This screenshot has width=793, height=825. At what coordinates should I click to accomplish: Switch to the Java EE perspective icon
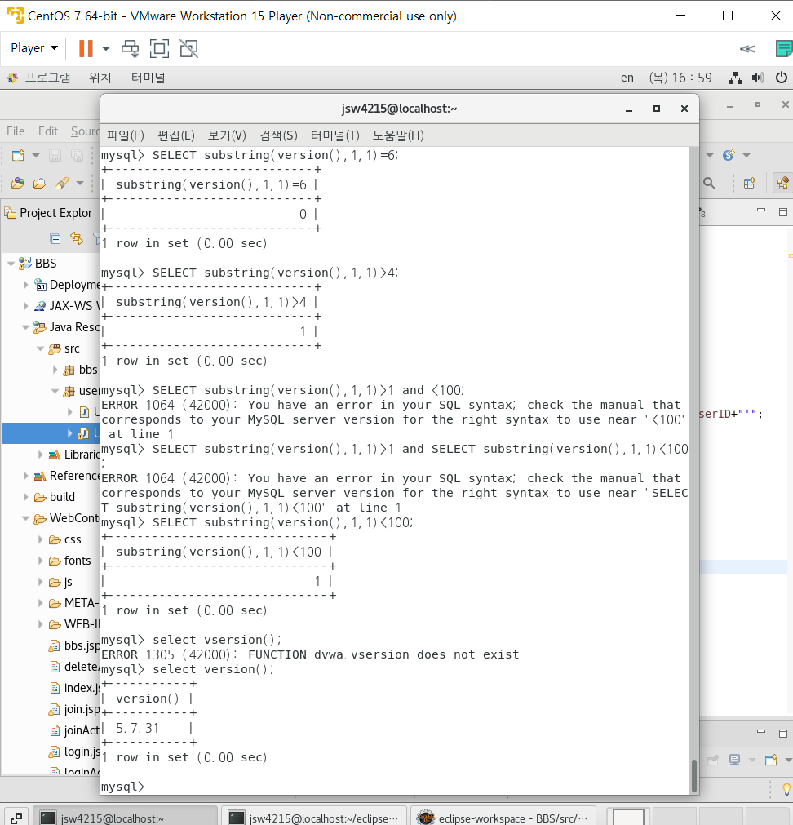pos(782,183)
